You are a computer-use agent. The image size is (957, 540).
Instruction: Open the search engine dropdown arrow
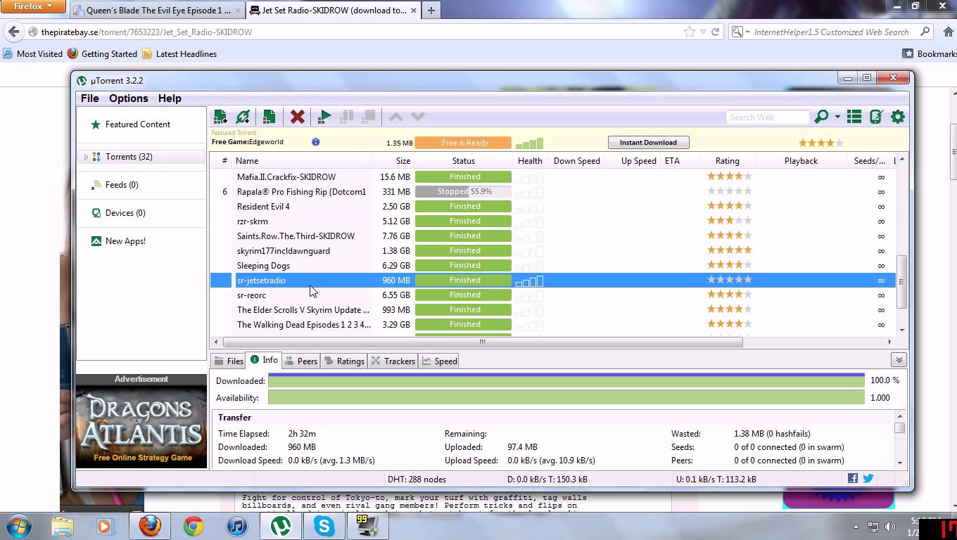837,117
